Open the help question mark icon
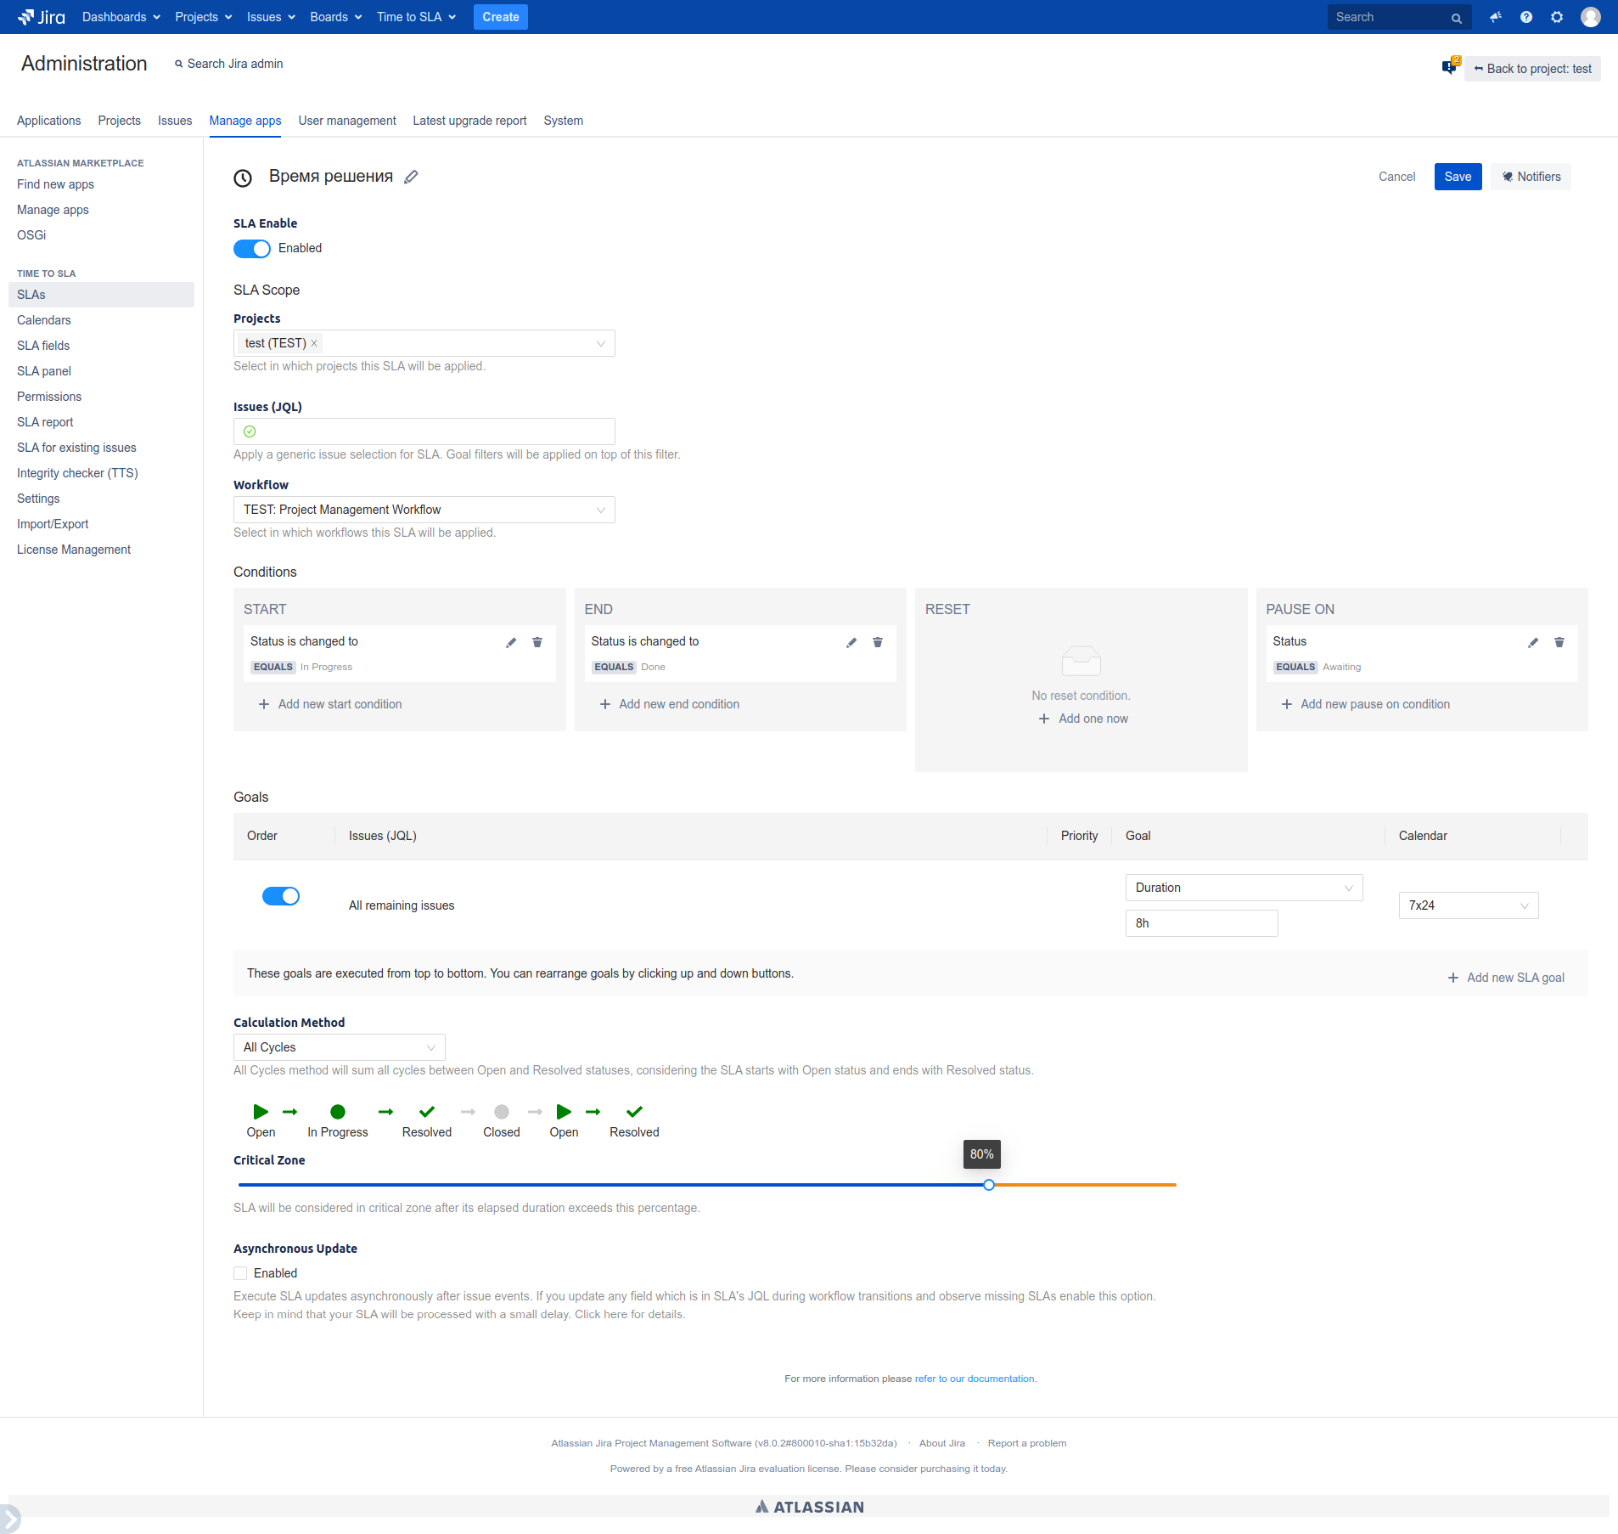Viewport: 1618px width, 1534px height. (x=1526, y=17)
